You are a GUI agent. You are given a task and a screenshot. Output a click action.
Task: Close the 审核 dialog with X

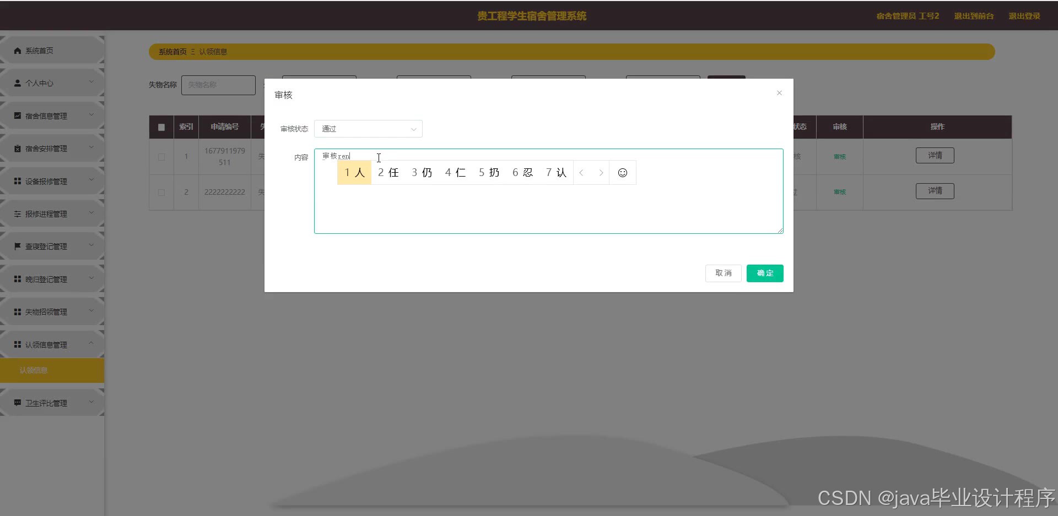779,93
